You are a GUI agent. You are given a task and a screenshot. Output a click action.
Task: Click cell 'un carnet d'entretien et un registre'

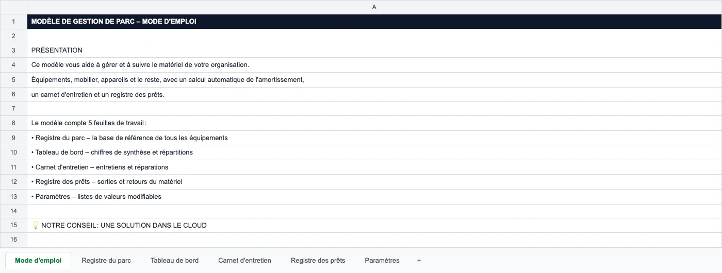[x=374, y=94]
